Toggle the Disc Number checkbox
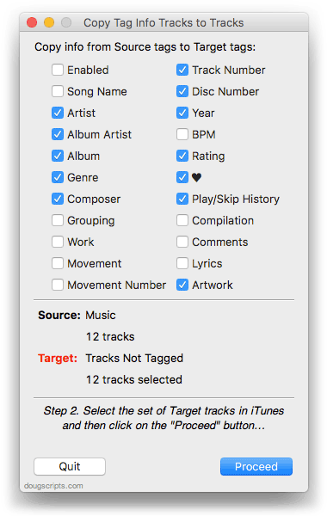Image resolution: width=327 pixels, height=516 pixels. click(x=182, y=91)
